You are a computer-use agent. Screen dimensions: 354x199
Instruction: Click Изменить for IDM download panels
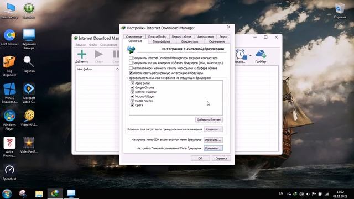(213, 148)
